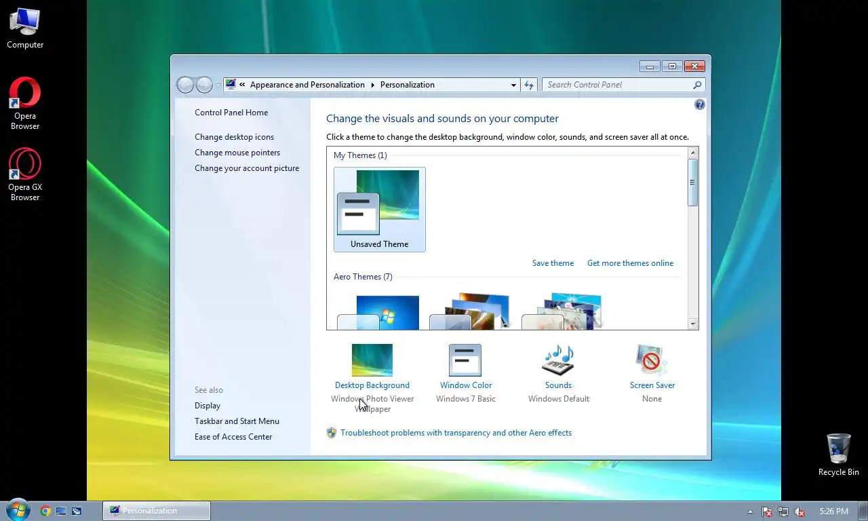Click the Help question mark icon
Image resolution: width=868 pixels, height=521 pixels.
(x=700, y=104)
